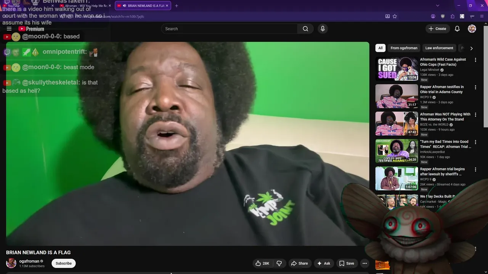The height and width of the screenshot is (274, 488).
Task: Bookmark this page with the star icon
Action: pos(395,16)
